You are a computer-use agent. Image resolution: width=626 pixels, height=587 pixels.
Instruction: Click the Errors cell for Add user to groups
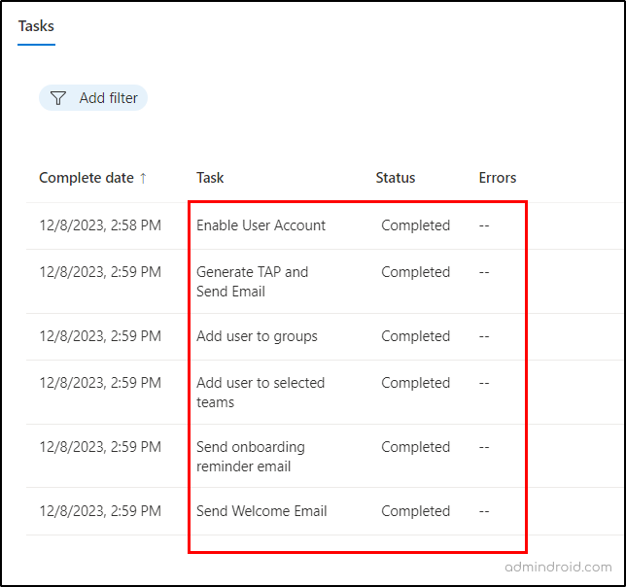484,336
